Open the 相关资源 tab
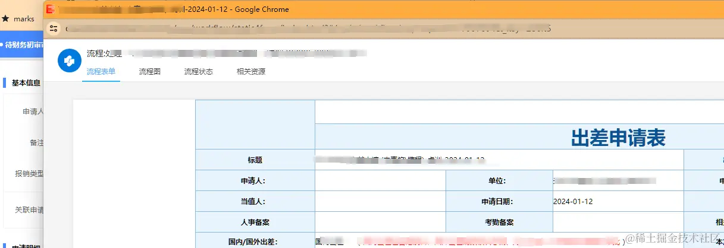The width and height of the screenshot is (724, 248). (x=251, y=72)
